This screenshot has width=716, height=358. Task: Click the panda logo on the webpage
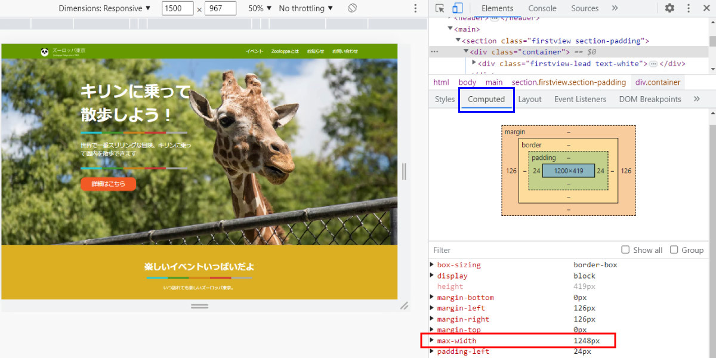coord(45,51)
